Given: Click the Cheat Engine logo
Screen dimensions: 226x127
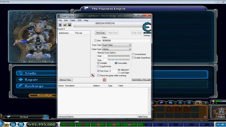Looking at the screenshot, I should [147, 28].
